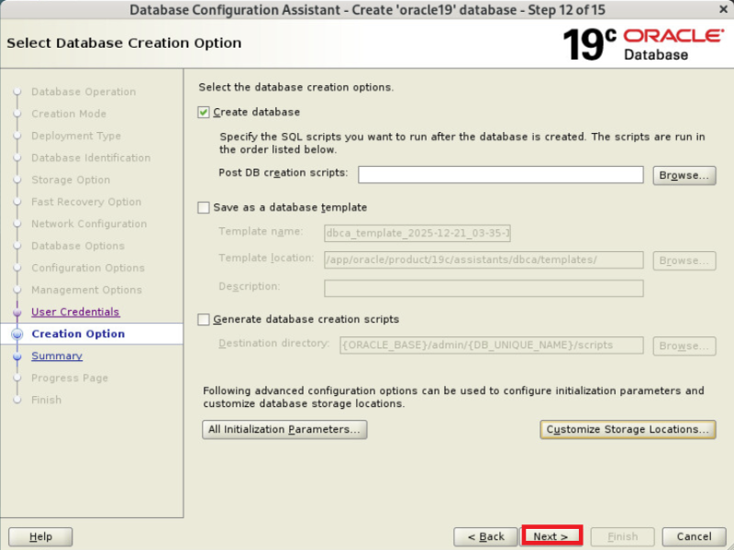Click the Summary step bullet icon

pos(17,357)
